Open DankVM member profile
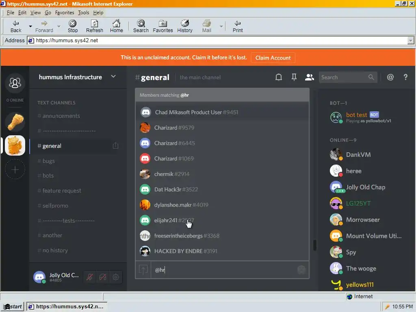The image size is (416, 312). (367, 154)
